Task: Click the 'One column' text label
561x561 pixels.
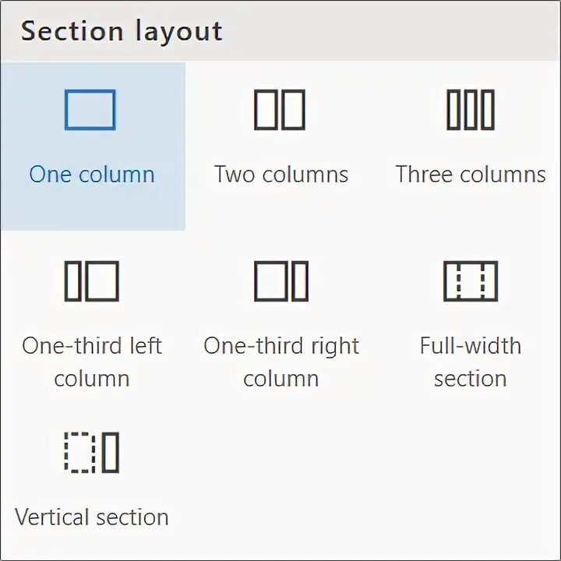Action: (92, 174)
